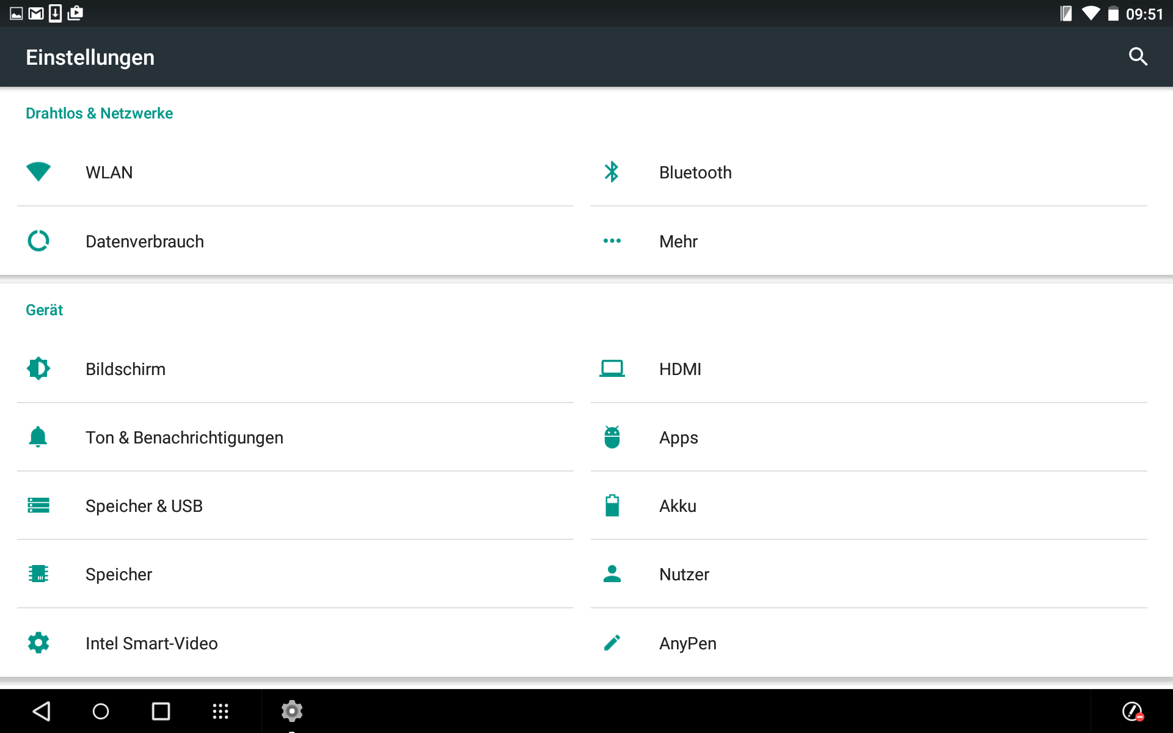Tap the Akku battery icon
Viewport: 1173px width, 733px height.
click(x=612, y=505)
